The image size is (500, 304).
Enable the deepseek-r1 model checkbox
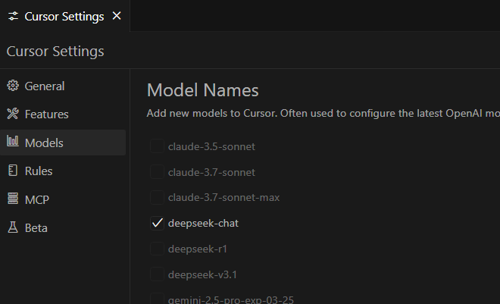[157, 249]
